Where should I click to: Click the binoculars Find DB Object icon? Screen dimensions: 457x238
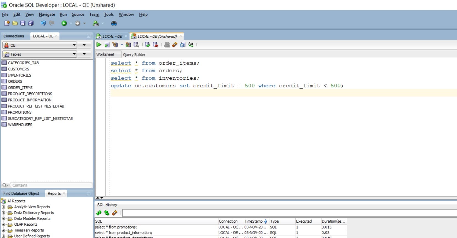(114, 23)
